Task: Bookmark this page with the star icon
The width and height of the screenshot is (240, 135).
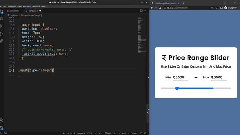Action: [216, 8]
